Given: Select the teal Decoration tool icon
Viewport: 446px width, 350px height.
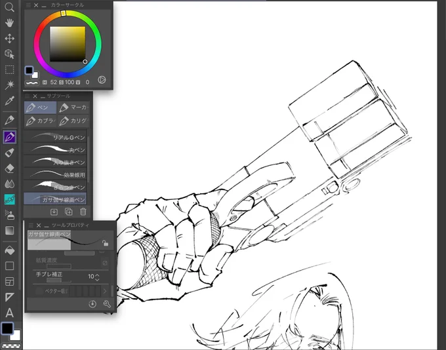Looking at the screenshot, I should tap(9, 200).
